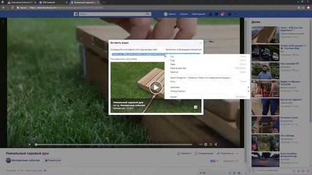
Task: Click the Share arrow icon below video
Action: 218,154
